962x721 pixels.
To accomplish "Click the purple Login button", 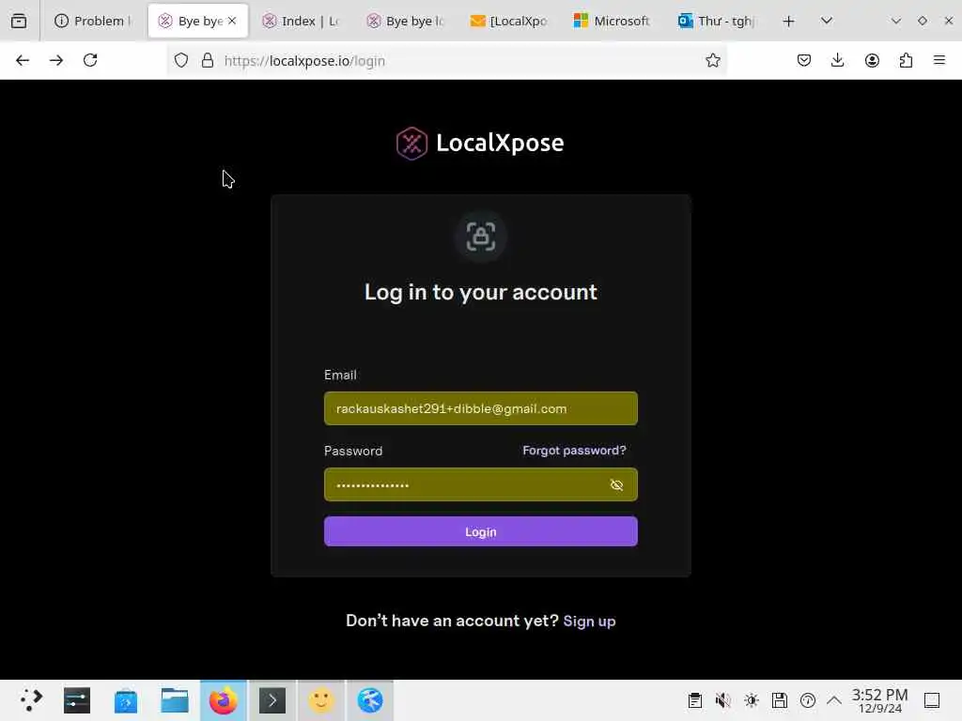I will tap(480, 531).
